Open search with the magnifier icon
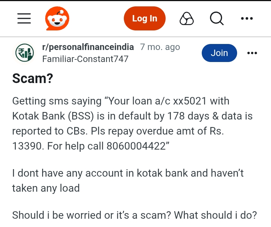Screen dimensions: 271x227 click(x=217, y=18)
